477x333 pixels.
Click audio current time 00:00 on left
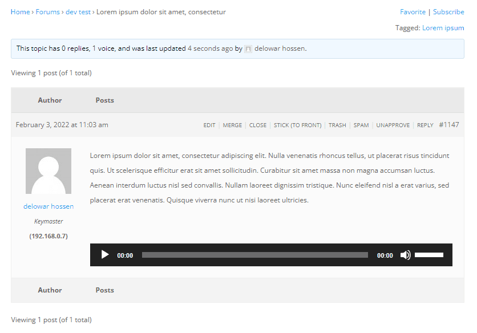pos(125,255)
